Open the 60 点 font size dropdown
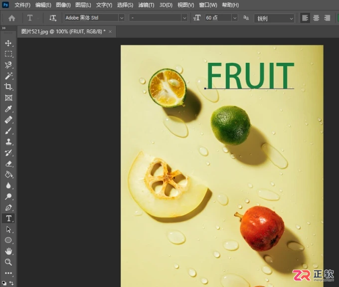This screenshot has height=287, width=339. (x=235, y=18)
